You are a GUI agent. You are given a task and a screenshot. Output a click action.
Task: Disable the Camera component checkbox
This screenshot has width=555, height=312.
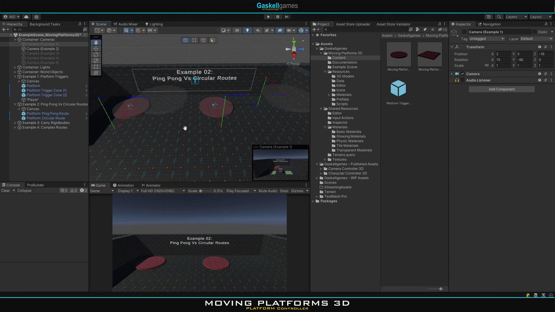(x=462, y=74)
